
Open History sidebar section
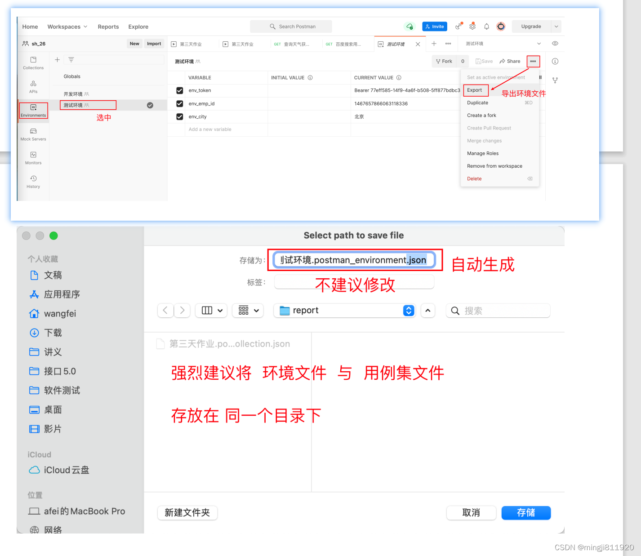click(33, 182)
